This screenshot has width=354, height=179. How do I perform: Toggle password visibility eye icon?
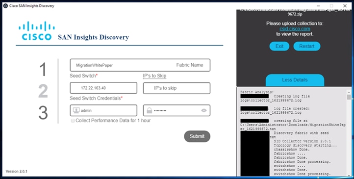coord(204,110)
